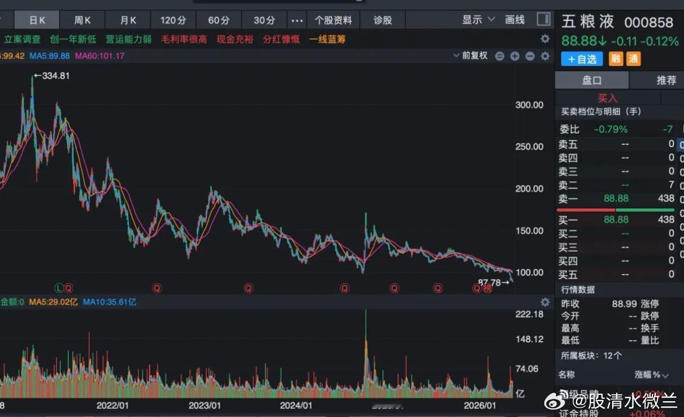This screenshot has height=417, width=684.
Task: Click the 现金充裕 tag
Action: 235,39
